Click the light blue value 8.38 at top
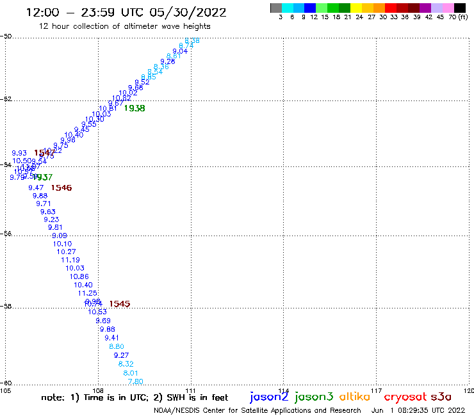The image size is (474, 416). click(x=192, y=40)
